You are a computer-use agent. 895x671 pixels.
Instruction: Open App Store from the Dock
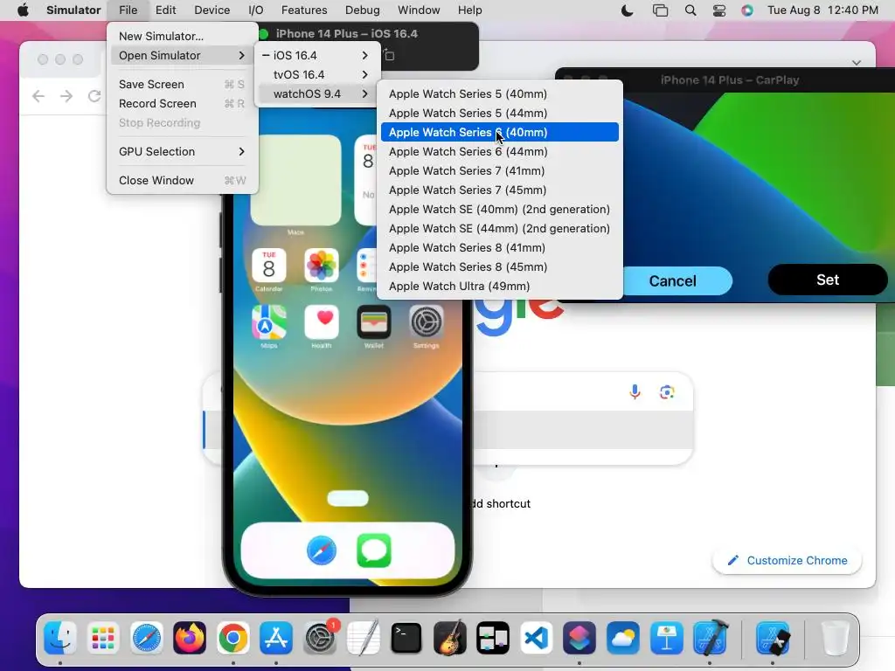click(x=276, y=637)
